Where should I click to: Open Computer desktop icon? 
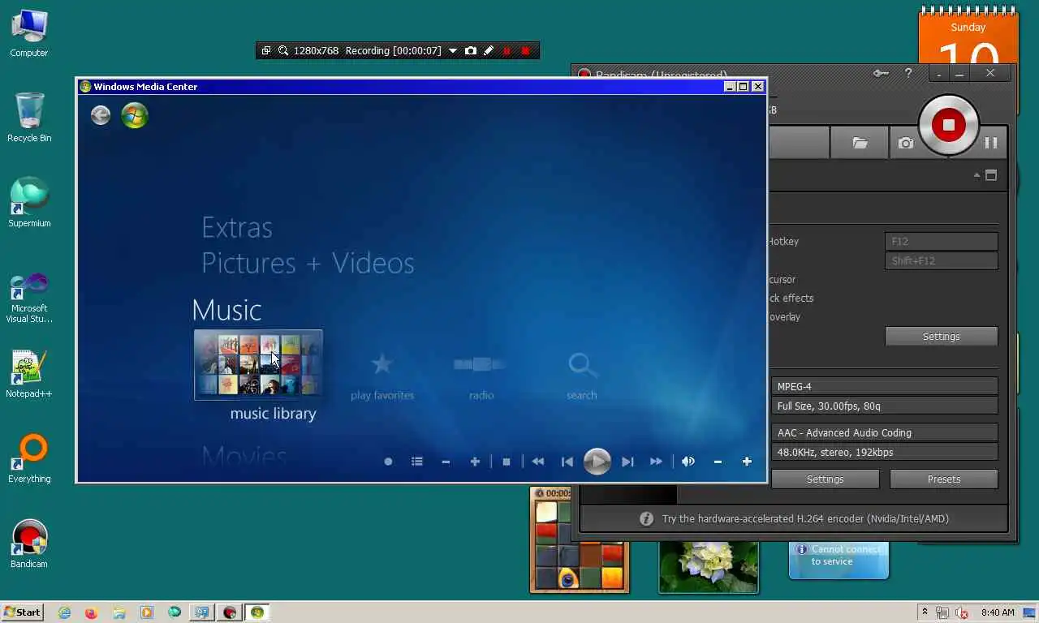(x=29, y=33)
